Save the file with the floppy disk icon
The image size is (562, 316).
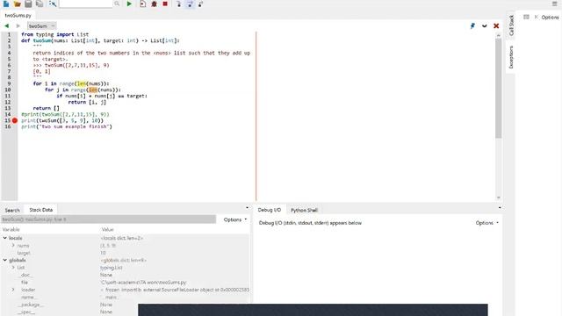[28, 4]
